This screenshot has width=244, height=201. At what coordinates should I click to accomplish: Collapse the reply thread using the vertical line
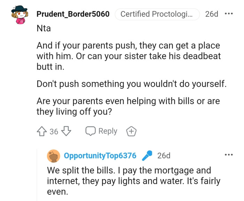pyautogui.click(x=37, y=174)
